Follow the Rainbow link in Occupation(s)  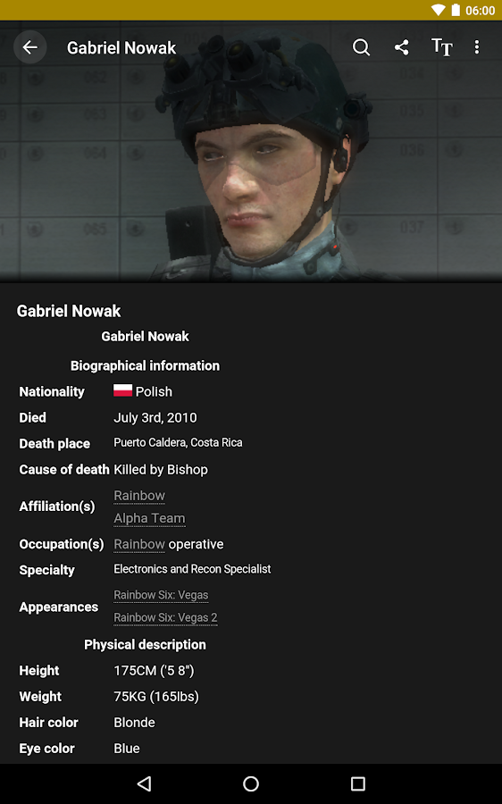pyautogui.click(x=139, y=544)
